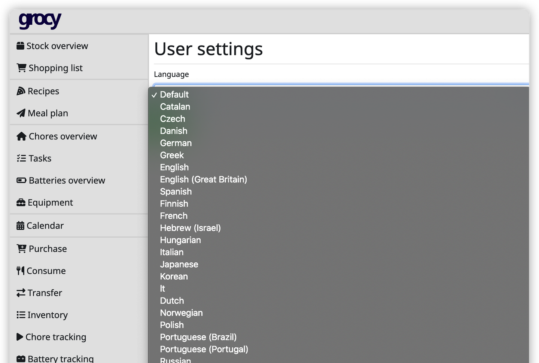Click the Shopping list cart icon
The image size is (539, 363).
click(x=21, y=68)
